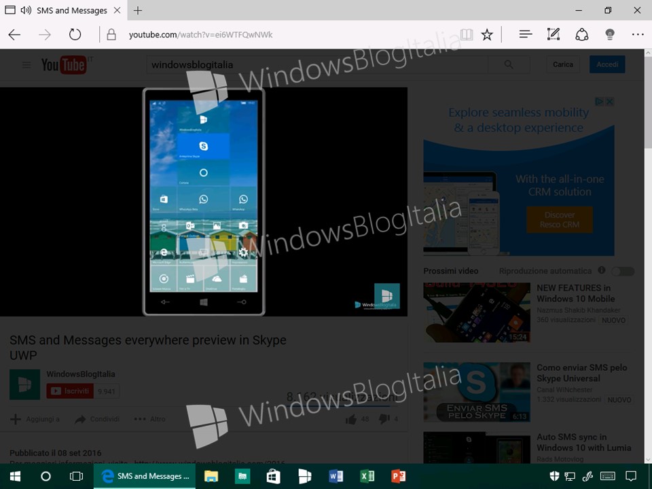Open the Edge Hub icon
Viewport: 652px width, 489px height.
click(526, 34)
